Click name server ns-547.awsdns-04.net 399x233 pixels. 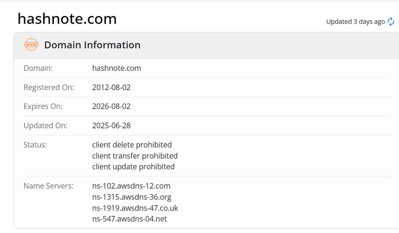point(130,219)
